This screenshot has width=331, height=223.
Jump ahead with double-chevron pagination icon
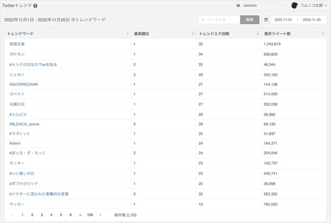(80, 215)
